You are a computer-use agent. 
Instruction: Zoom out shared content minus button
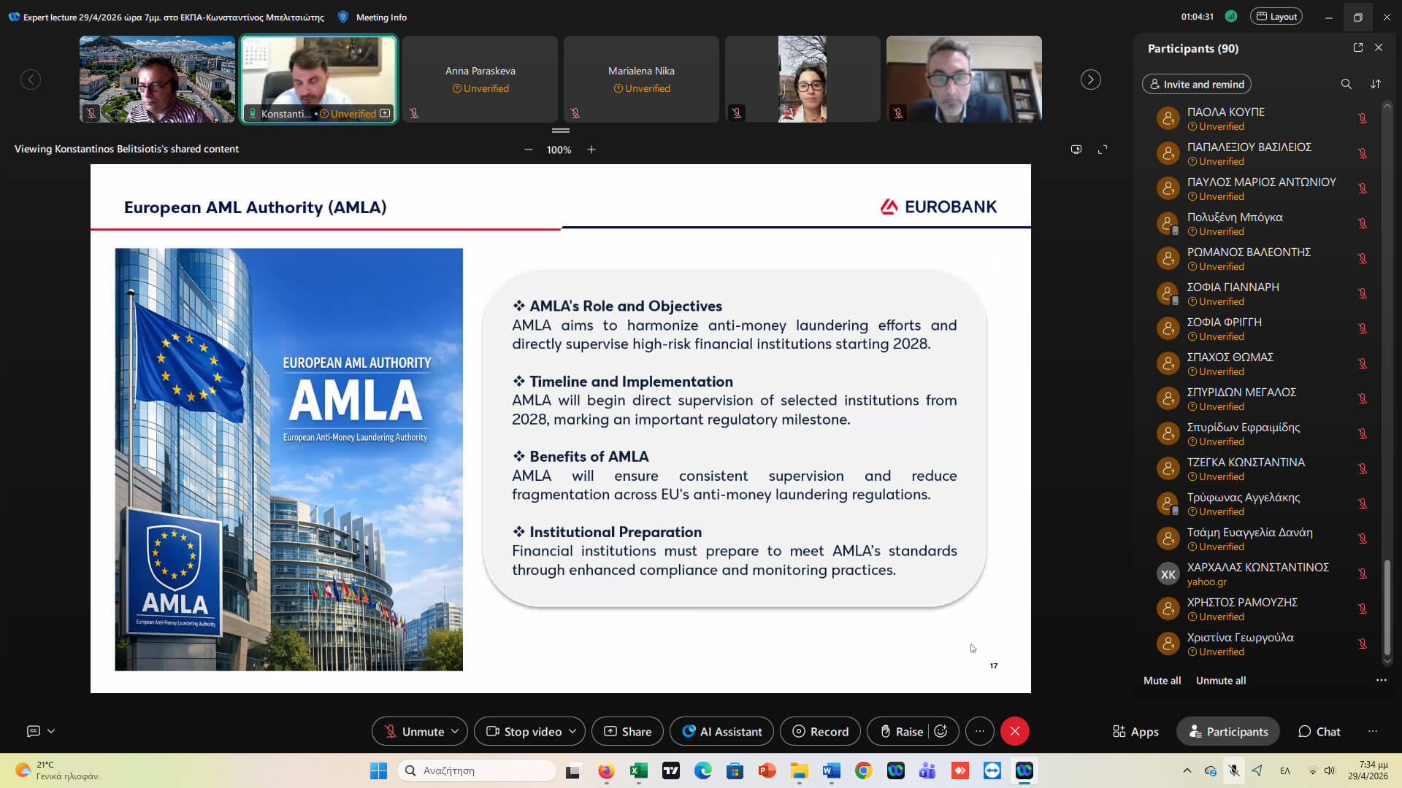tap(528, 150)
